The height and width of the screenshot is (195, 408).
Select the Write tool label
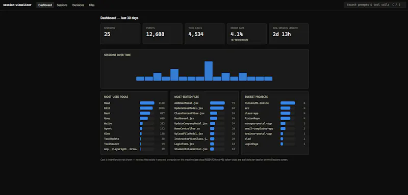tap(108, 124)
